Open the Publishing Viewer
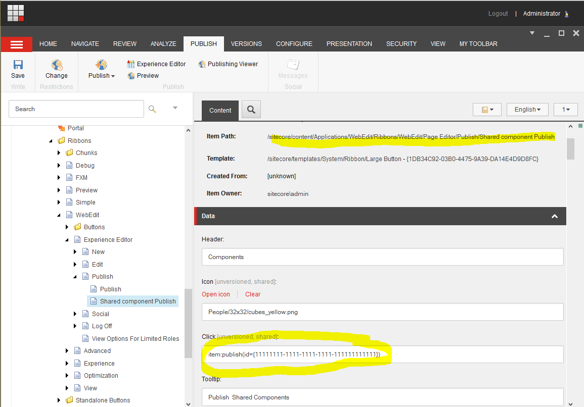Screen dimensions: 584x407 tap(229, 64)
